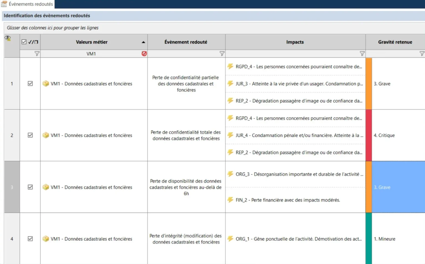Click the orange severity color bar in row 3
This screenshot has height=264, width=425.
click(369, 187)
